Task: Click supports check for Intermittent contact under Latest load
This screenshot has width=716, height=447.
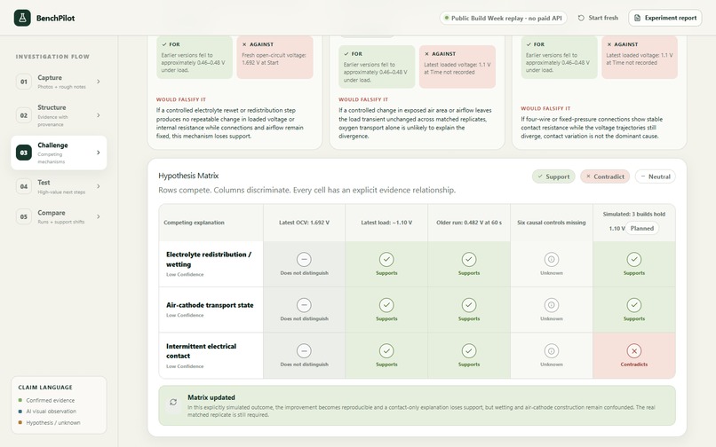Action: pyautogui.click(x=386, y=350)
